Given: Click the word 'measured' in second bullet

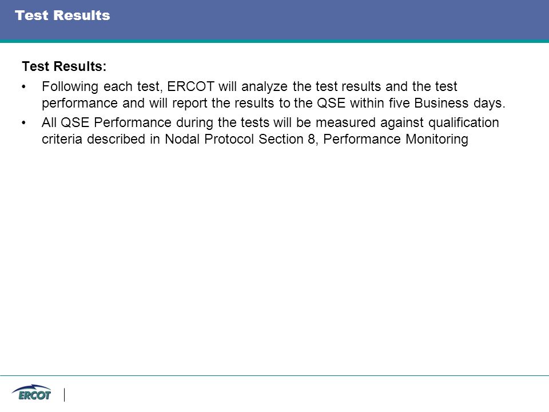Looking at the screenshot, I should click(x=345, y=122).
